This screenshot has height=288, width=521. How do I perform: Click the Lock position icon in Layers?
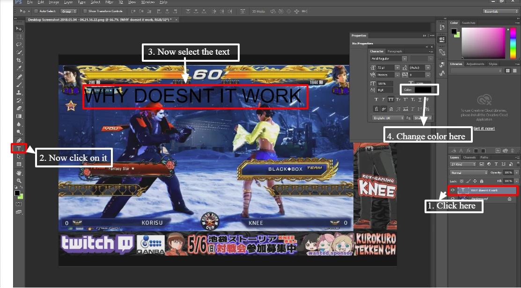[x=475, y=181]
